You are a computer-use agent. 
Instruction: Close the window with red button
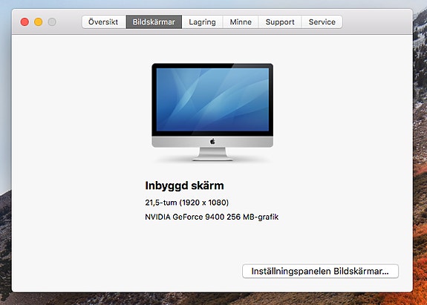25,22
